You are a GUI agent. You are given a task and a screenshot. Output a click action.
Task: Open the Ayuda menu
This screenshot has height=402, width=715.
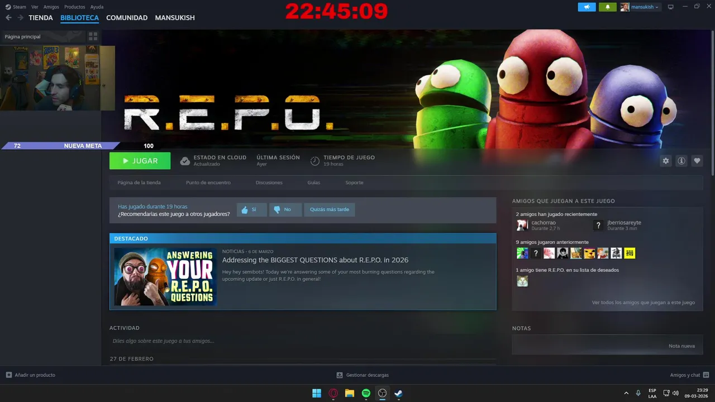pyautogui.click(x=97, y=7)
